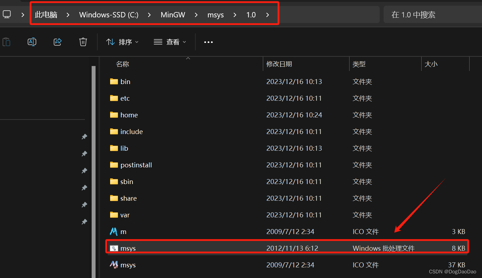
Task: Click 1.0 breadcrumb segment
Action: (251, 15)
